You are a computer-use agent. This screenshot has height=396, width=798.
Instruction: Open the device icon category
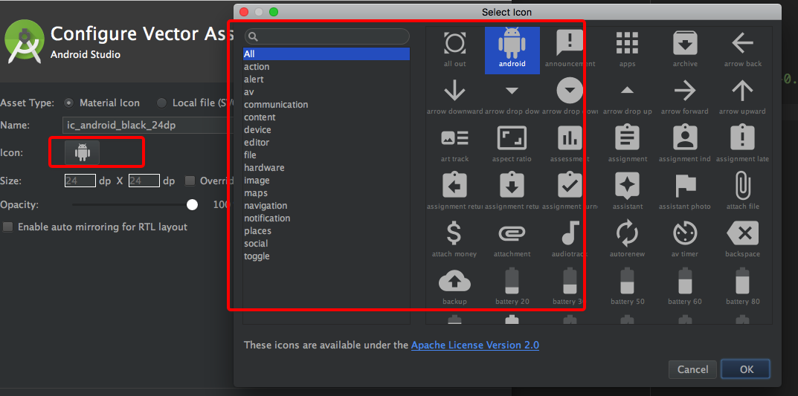(326, 129)
